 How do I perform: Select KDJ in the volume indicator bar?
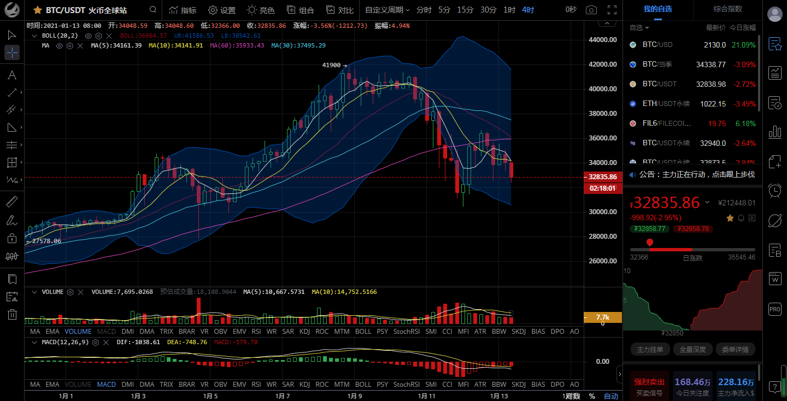tap(304, 331)
